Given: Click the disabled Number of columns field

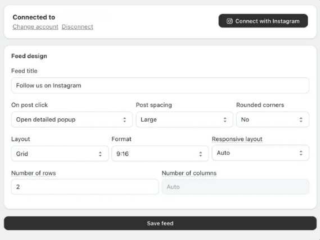Looking at the screenshot, I should coord(236,187).
